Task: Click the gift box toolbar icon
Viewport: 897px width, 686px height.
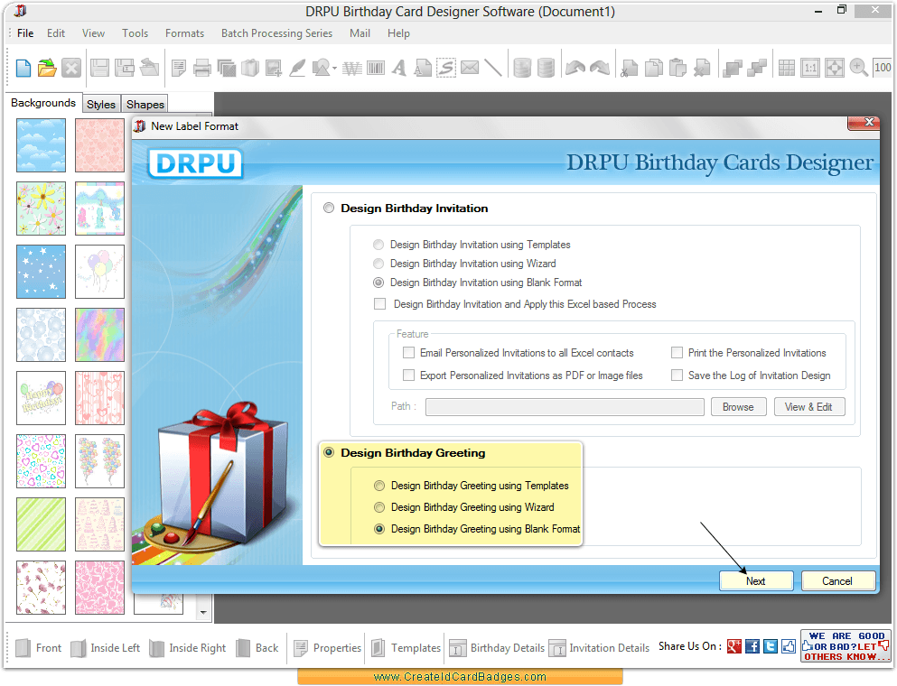Action: click(250, 68)
